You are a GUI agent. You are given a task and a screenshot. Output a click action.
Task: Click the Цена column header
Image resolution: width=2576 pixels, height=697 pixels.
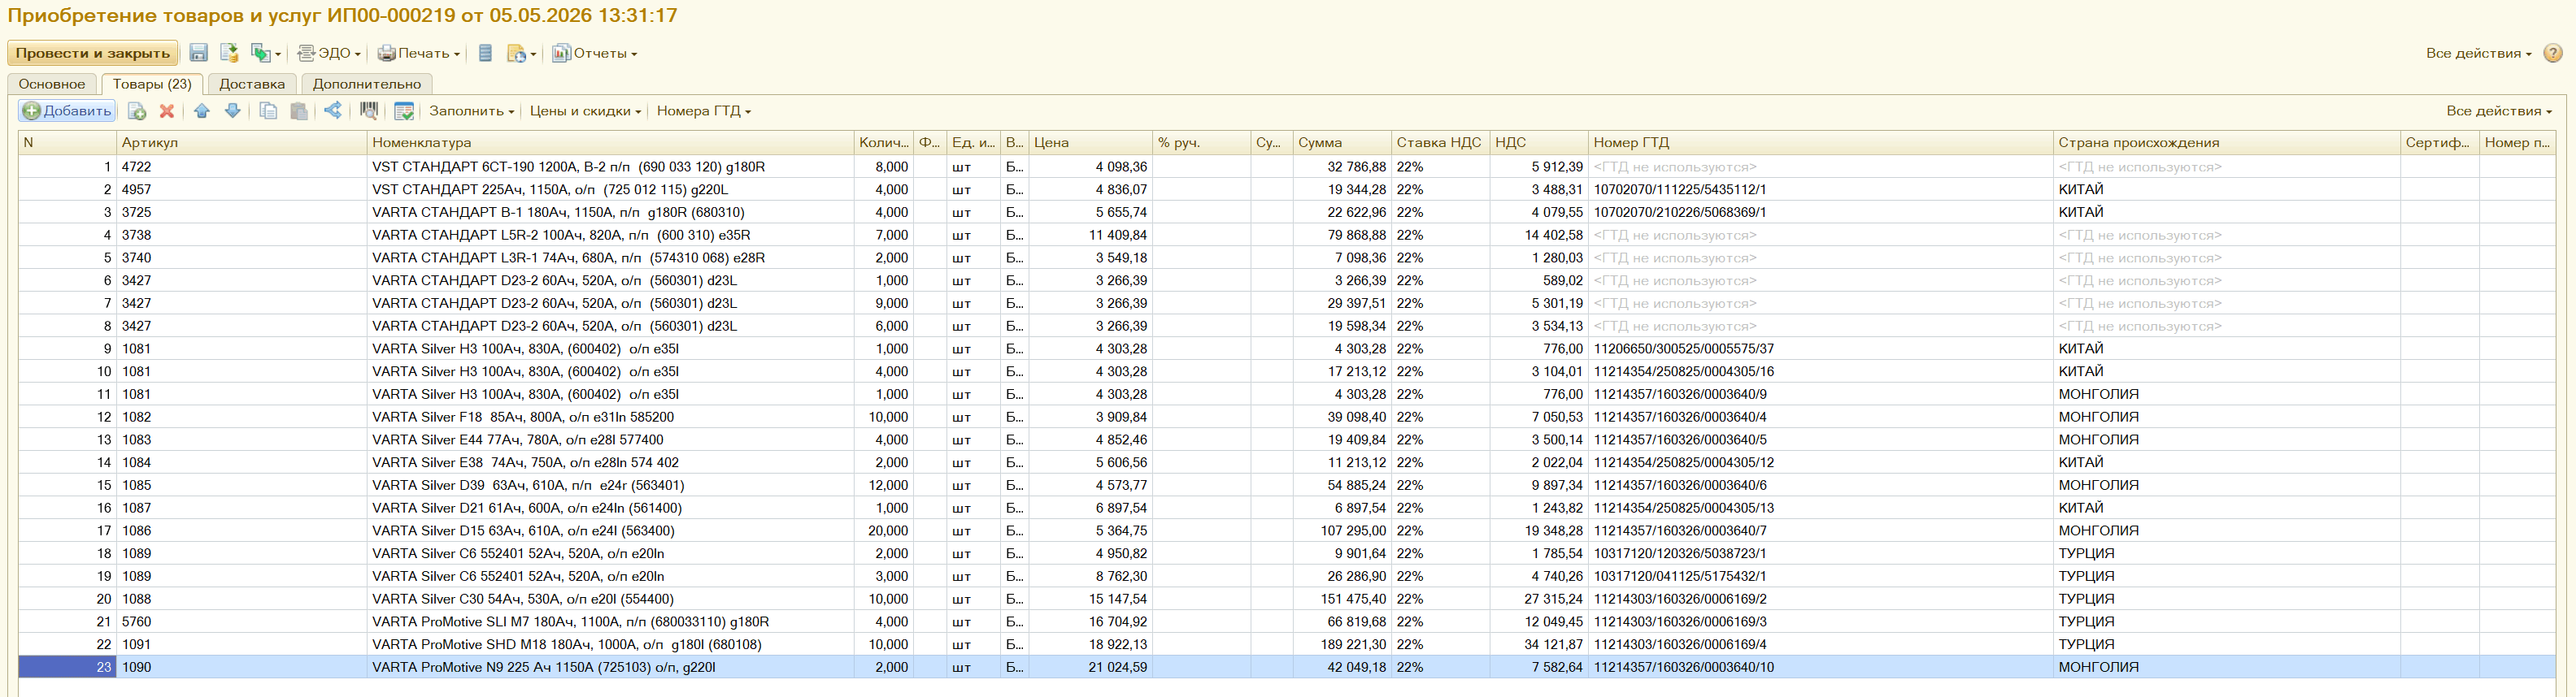(1091, 143)
